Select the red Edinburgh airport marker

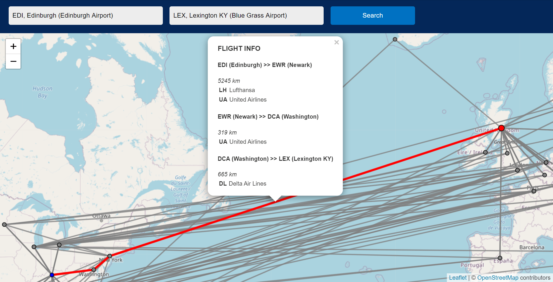[x=501, y=128]
